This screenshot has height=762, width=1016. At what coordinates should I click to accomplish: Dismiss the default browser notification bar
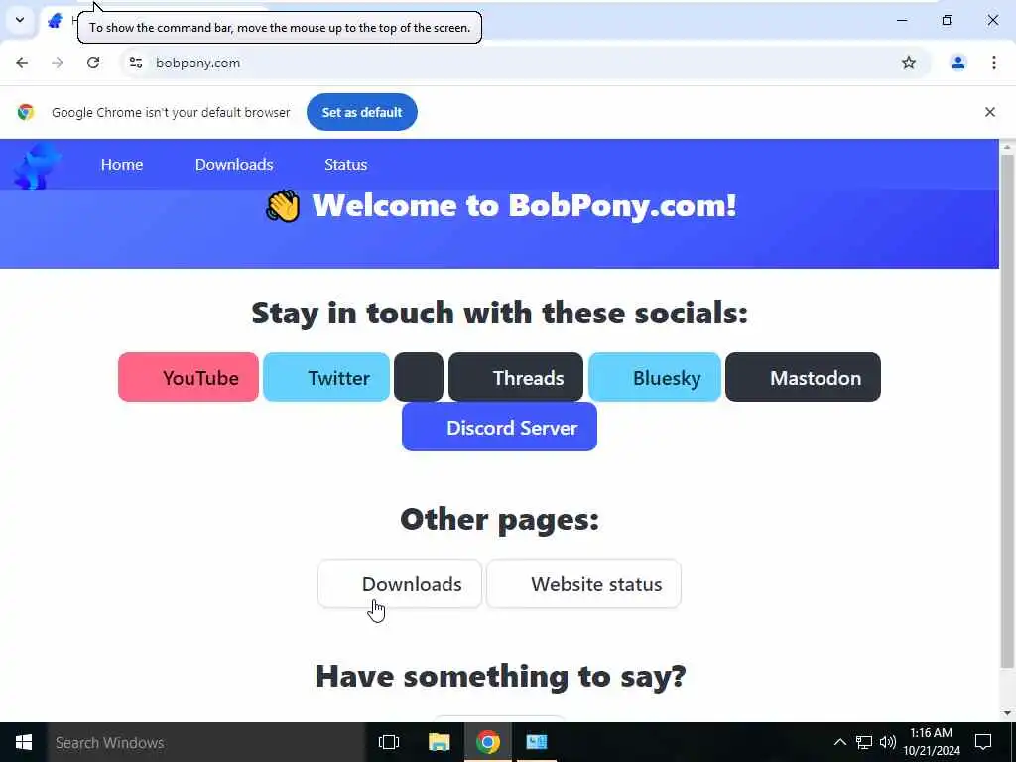pyautogui.click(x=989, y=112)
